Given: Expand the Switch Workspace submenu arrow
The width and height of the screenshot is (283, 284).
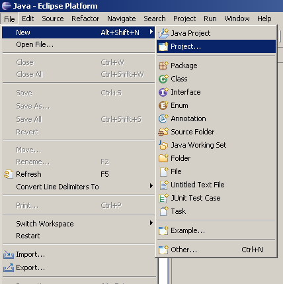Looking at the screenshot, I should [151, 223].
